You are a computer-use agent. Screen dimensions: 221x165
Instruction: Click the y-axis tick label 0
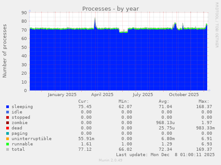point(26,91)
